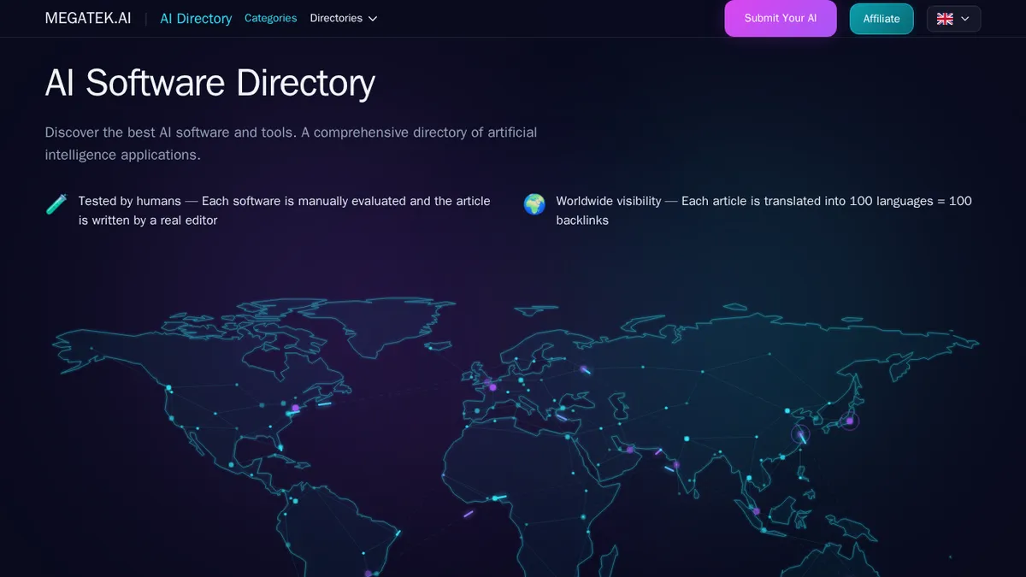Click the MEGATEK.AI logo
This screenshot has height=577, width=1026.
[87, 17]
